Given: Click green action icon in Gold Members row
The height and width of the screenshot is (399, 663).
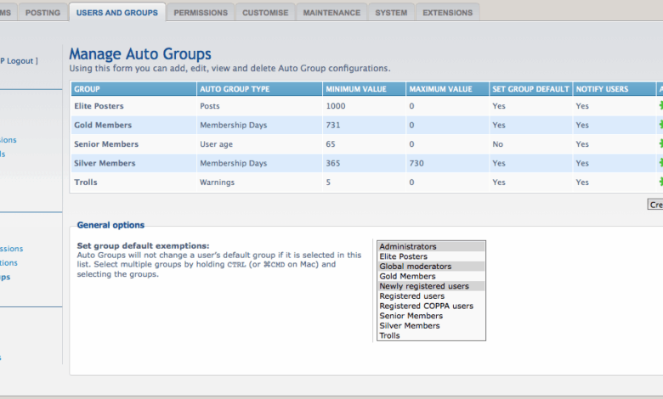Looking at the screenshot, I should (660, 125).
